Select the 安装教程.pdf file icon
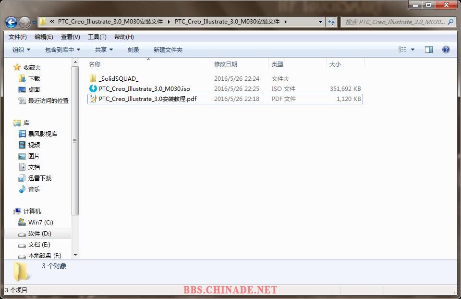461x299 pixels. (x=93, y=99)
